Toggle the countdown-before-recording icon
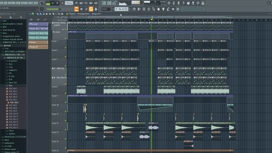Image resolution: width=272 pixels, height=153 pixels. point(86,3)
